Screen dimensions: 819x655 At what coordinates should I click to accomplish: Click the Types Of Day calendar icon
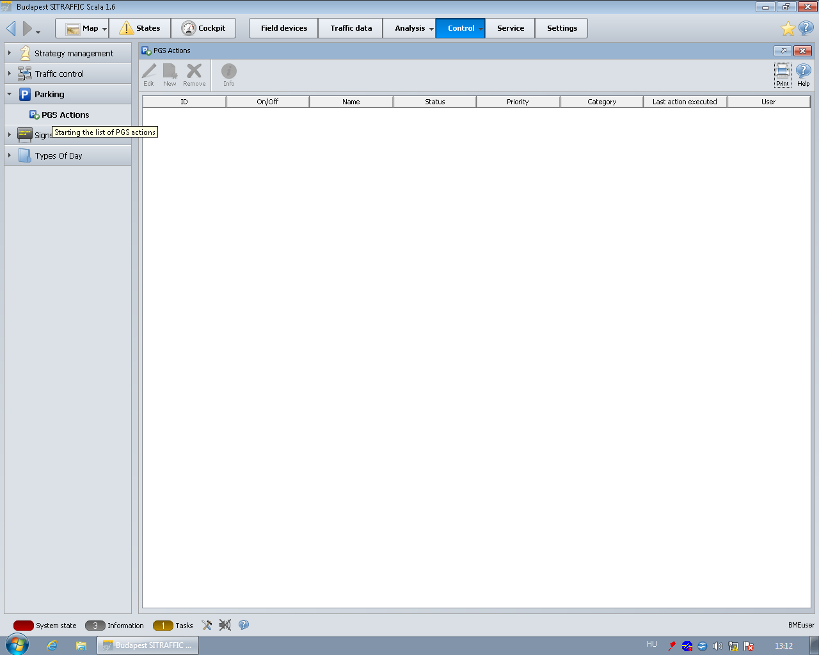click(25, 155)
